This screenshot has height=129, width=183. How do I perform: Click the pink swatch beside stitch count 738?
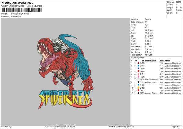click(x=138, y=77)
